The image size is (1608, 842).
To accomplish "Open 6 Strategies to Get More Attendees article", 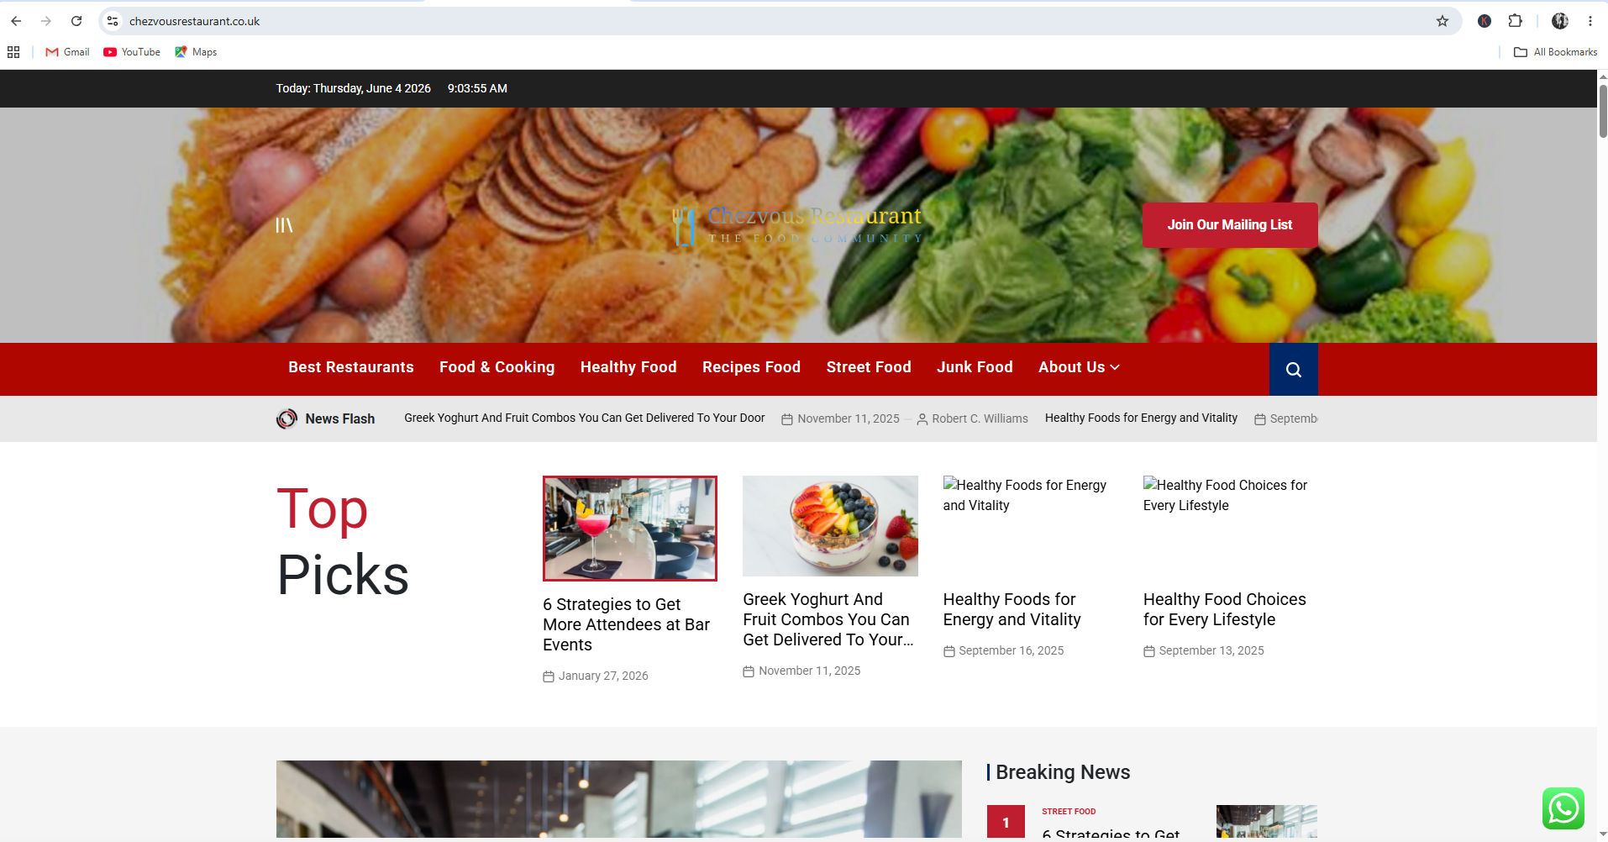I will [626, 624].
